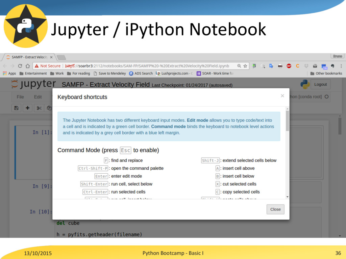Screen dimensions: 346x259
Task: Open the ADS Search bookmark
Action: (141, 73)
